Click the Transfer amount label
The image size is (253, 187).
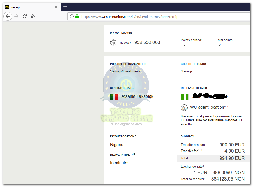(x=193, y=145)
